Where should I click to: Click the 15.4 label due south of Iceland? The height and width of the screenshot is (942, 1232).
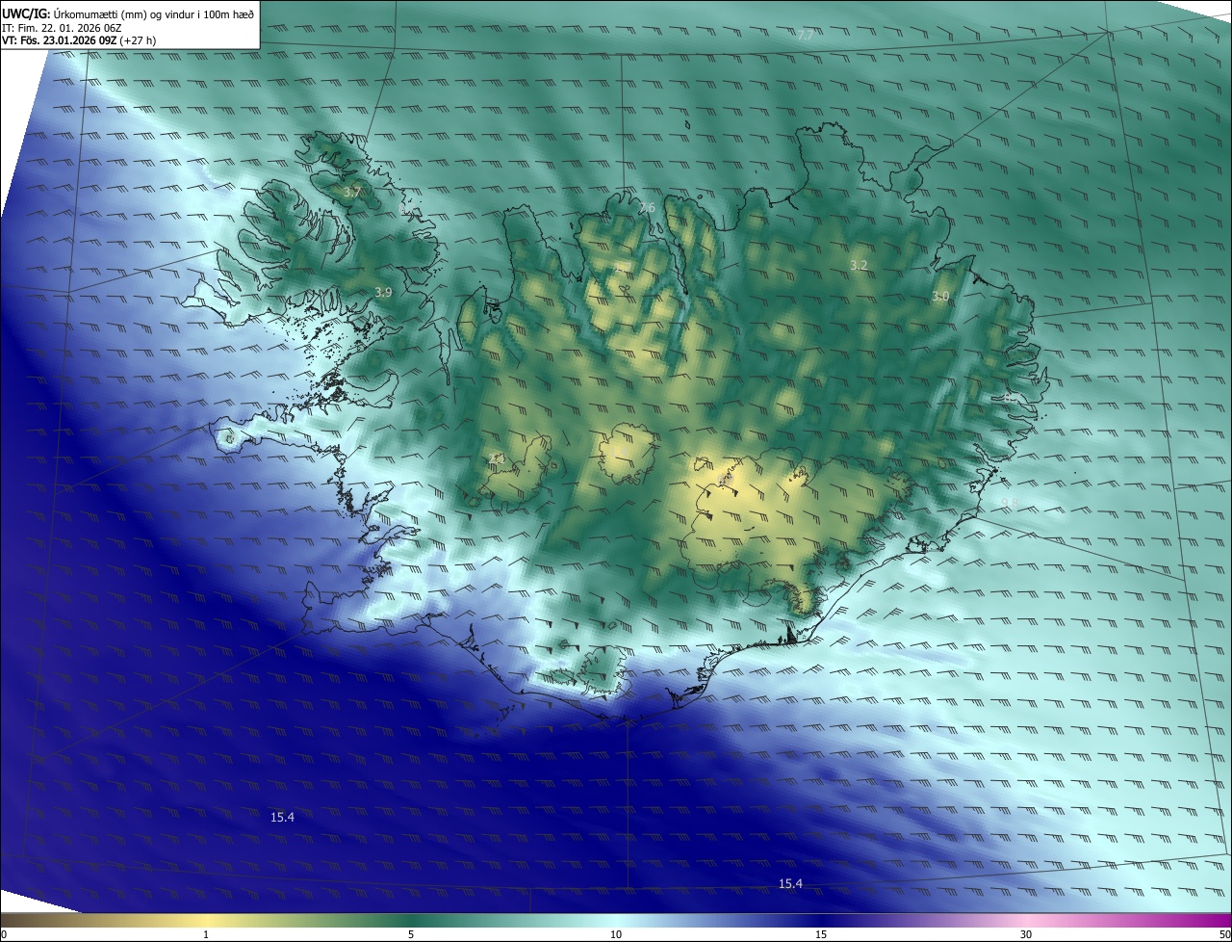coord(790,883)
